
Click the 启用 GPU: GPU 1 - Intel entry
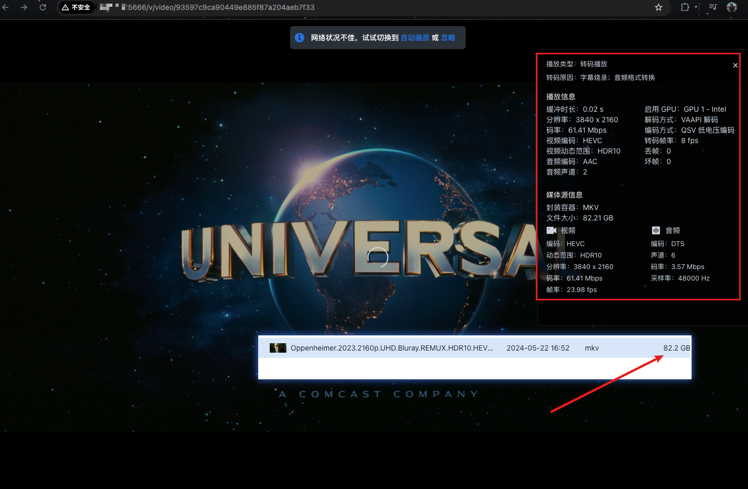685,109
